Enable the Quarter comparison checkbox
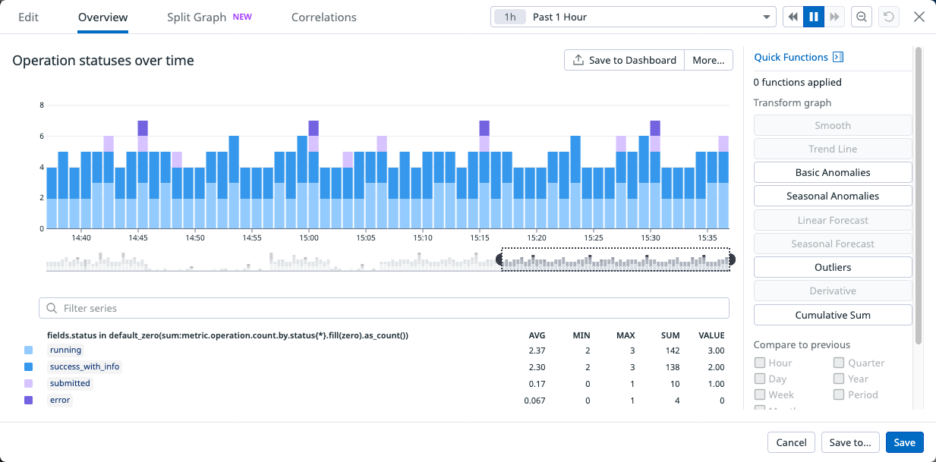936x462 pixels. [838, 363]
